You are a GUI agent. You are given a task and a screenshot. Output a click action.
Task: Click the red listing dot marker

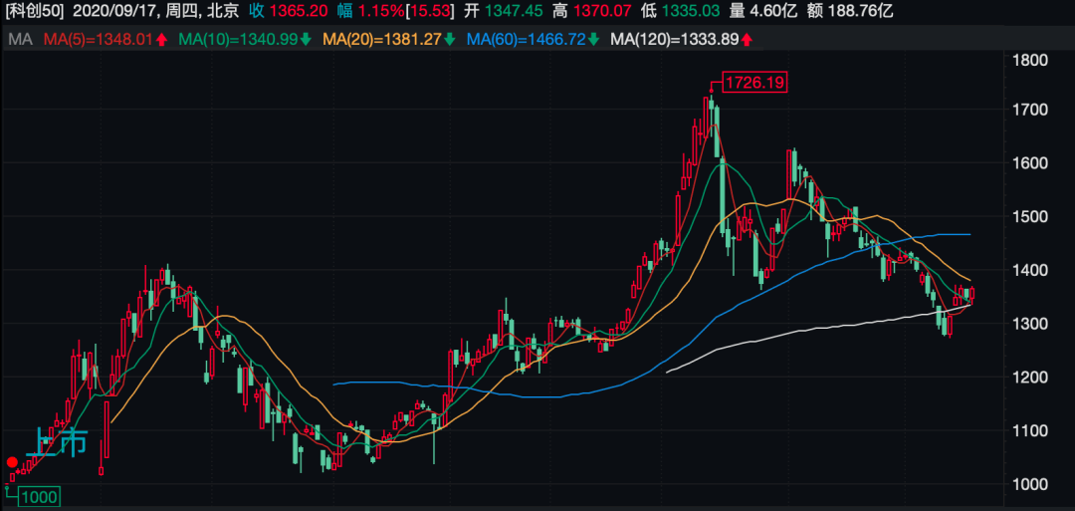12,462
